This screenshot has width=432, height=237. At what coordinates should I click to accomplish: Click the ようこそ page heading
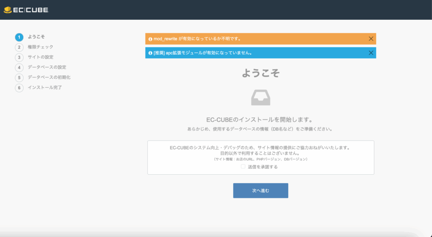261,73
